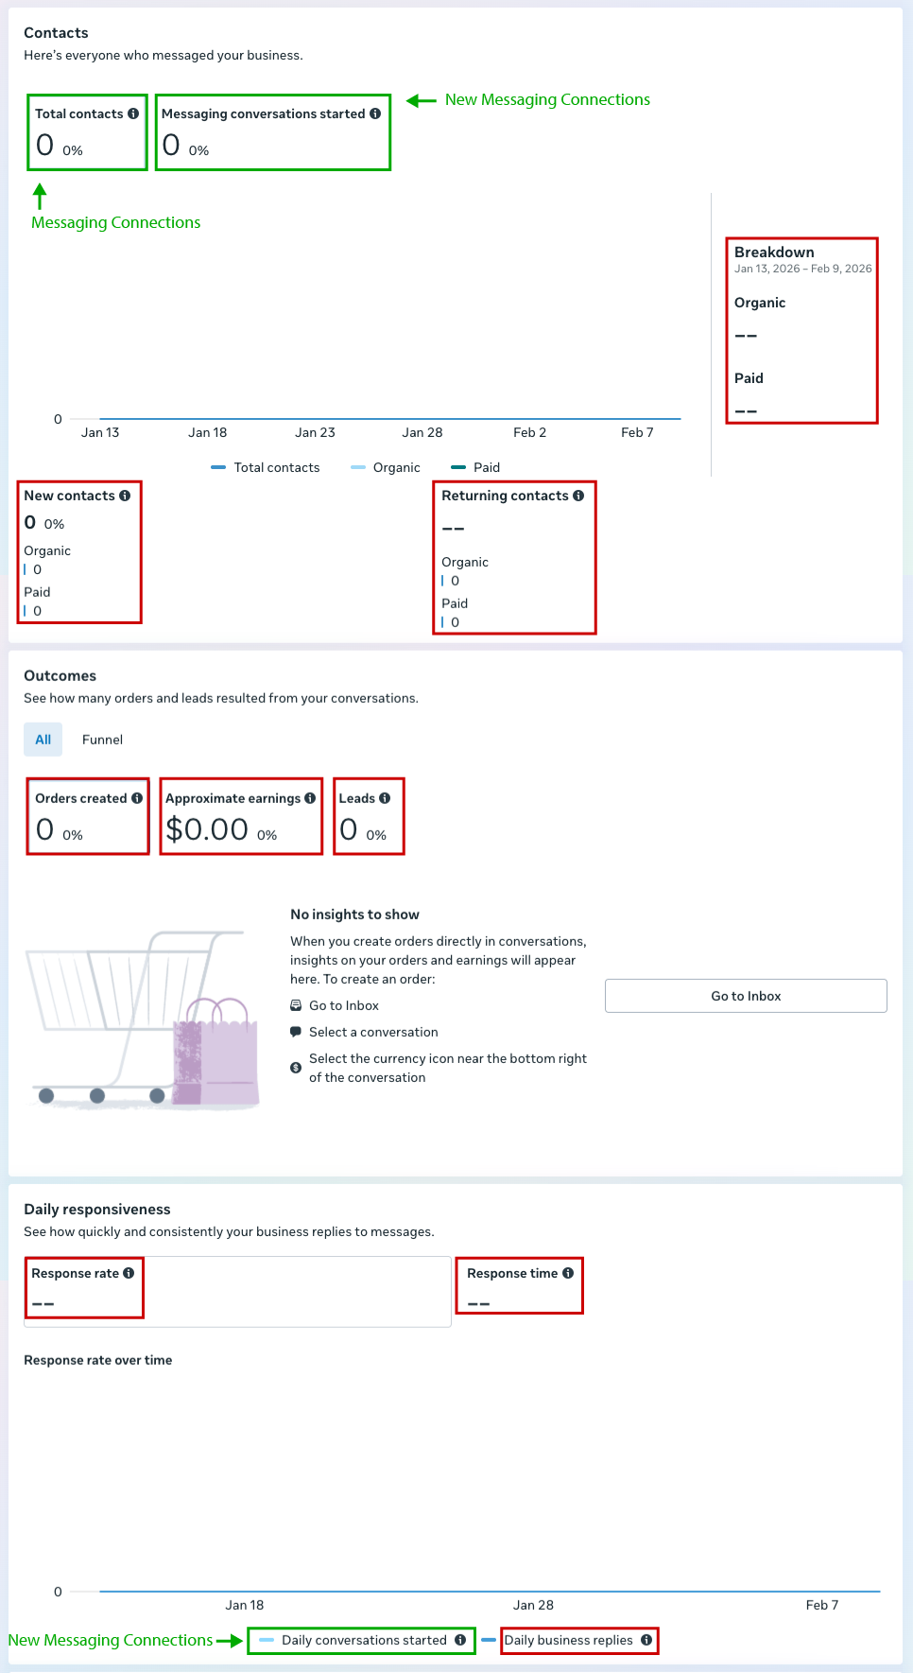Click info icon for Daily business replies
This screenshot has height=1673, width=913.
click(x=646, y=1640)
